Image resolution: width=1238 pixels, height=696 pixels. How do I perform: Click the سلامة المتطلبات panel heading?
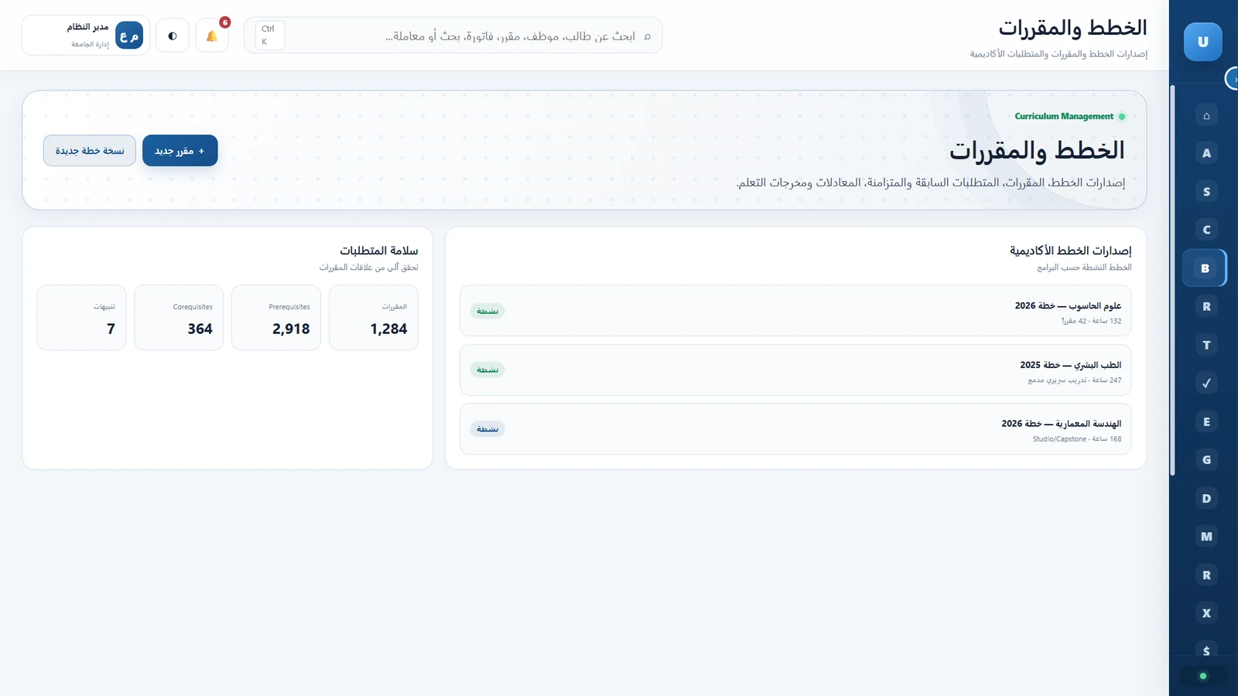[x=379, y=251]
